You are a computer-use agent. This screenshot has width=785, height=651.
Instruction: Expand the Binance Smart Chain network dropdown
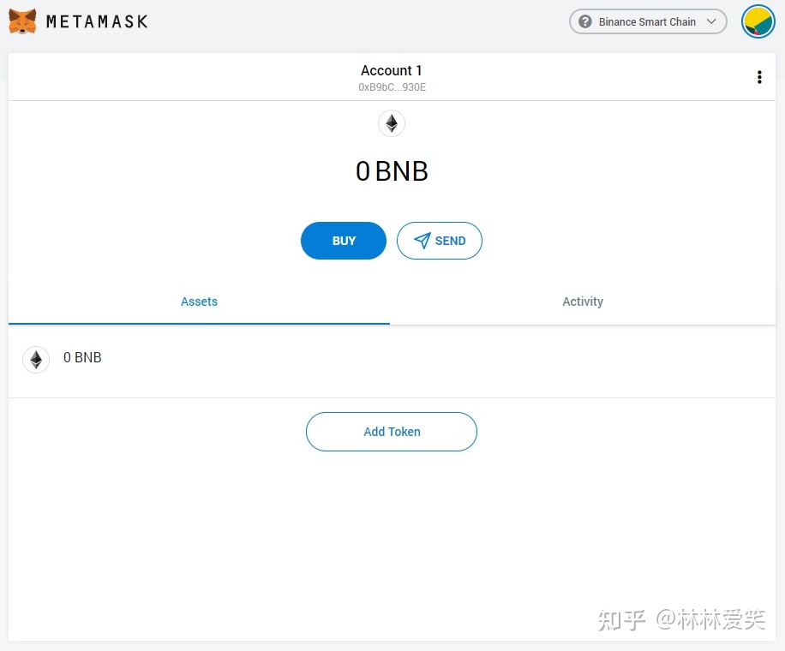click(x=648, y=21)
